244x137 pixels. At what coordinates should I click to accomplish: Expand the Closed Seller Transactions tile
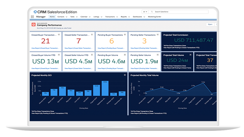coord(92,35)
